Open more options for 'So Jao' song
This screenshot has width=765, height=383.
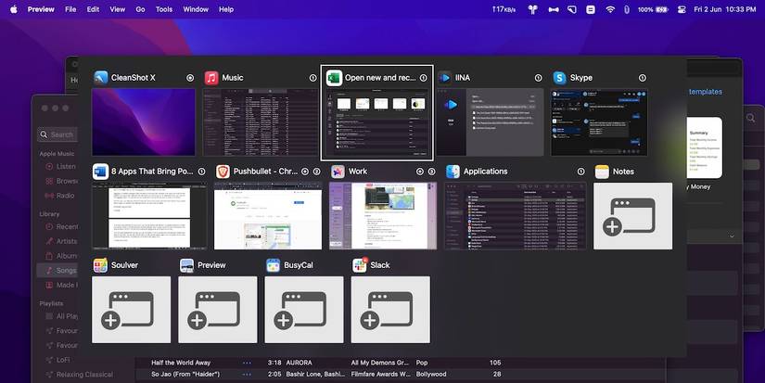coord(247,375)
